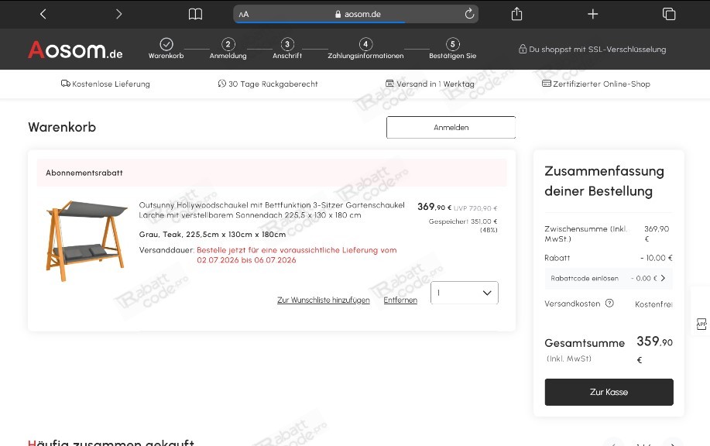Click Entfernen to remove the item

(x=400, y=300)
